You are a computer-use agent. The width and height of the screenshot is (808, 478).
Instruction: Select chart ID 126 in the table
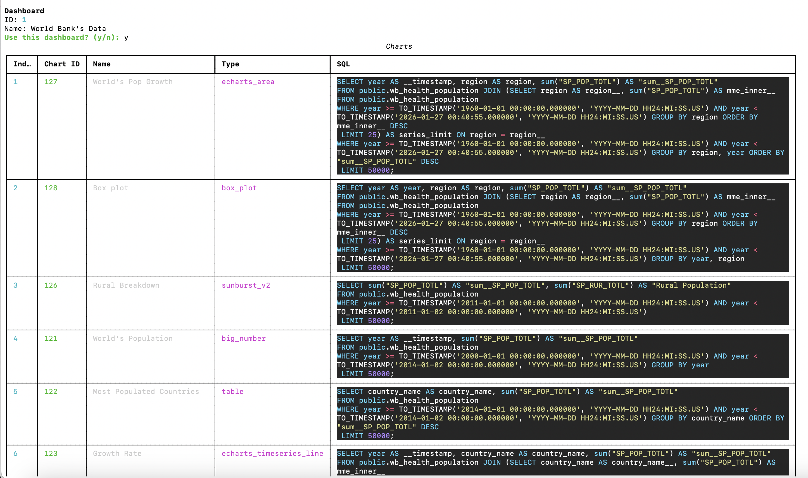tap(50, 285)
